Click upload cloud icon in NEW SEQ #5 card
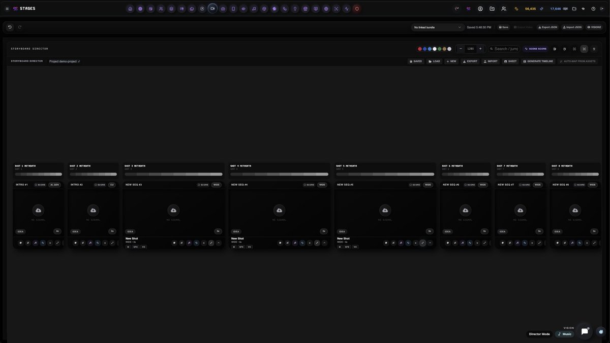 pos(385,210)
